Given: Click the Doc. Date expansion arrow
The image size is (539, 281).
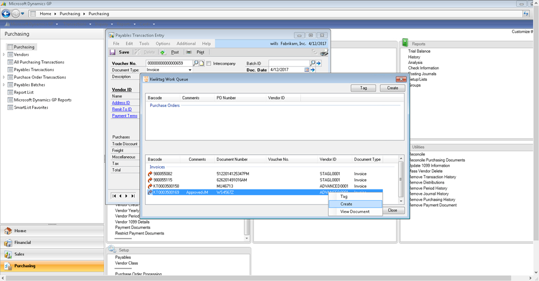Looking at the screenshot, I should (x=313, y=69).
